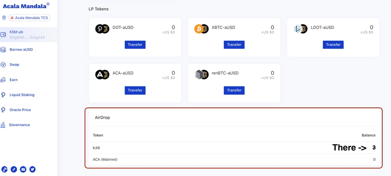391x176 pixels.
Task: Click the DOT-aUSD token pair icon
Action: point(102,29)
